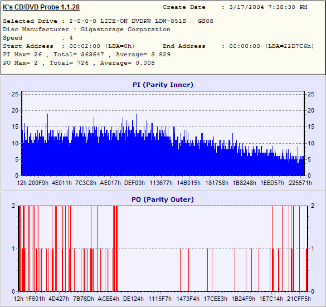This screenshot has height=307, width=326.
Task: Click the Speed : 4 line
Action: point(38,38)
